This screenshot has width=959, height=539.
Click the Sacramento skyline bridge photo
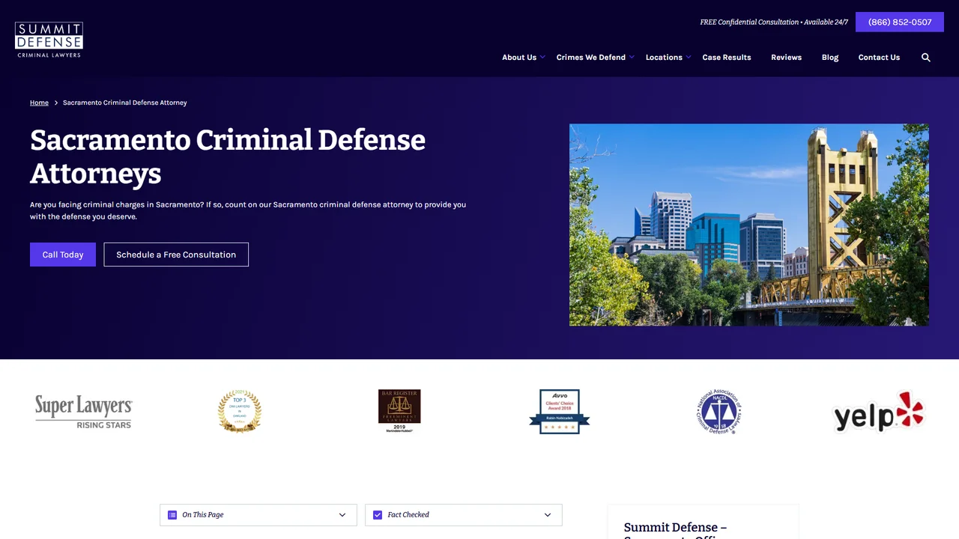click(x=749, y=225)
